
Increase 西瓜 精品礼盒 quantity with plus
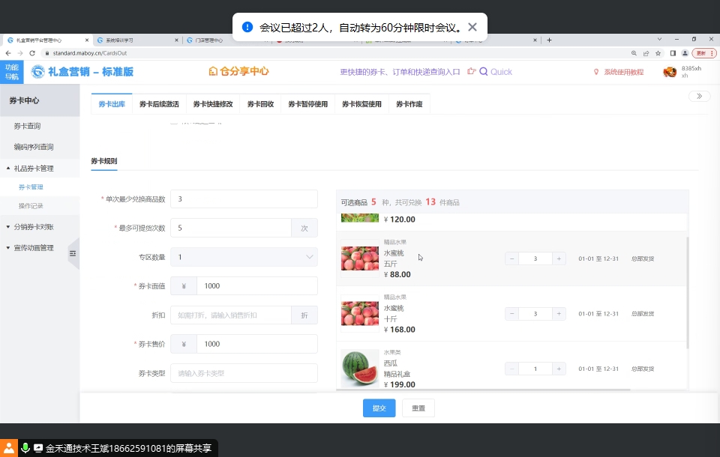pyautogui.click(x=559, y=369)
